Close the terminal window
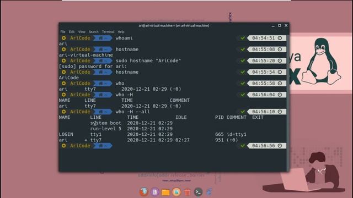Viewport: 353px width, 198px height. click(x=286, y=26)
